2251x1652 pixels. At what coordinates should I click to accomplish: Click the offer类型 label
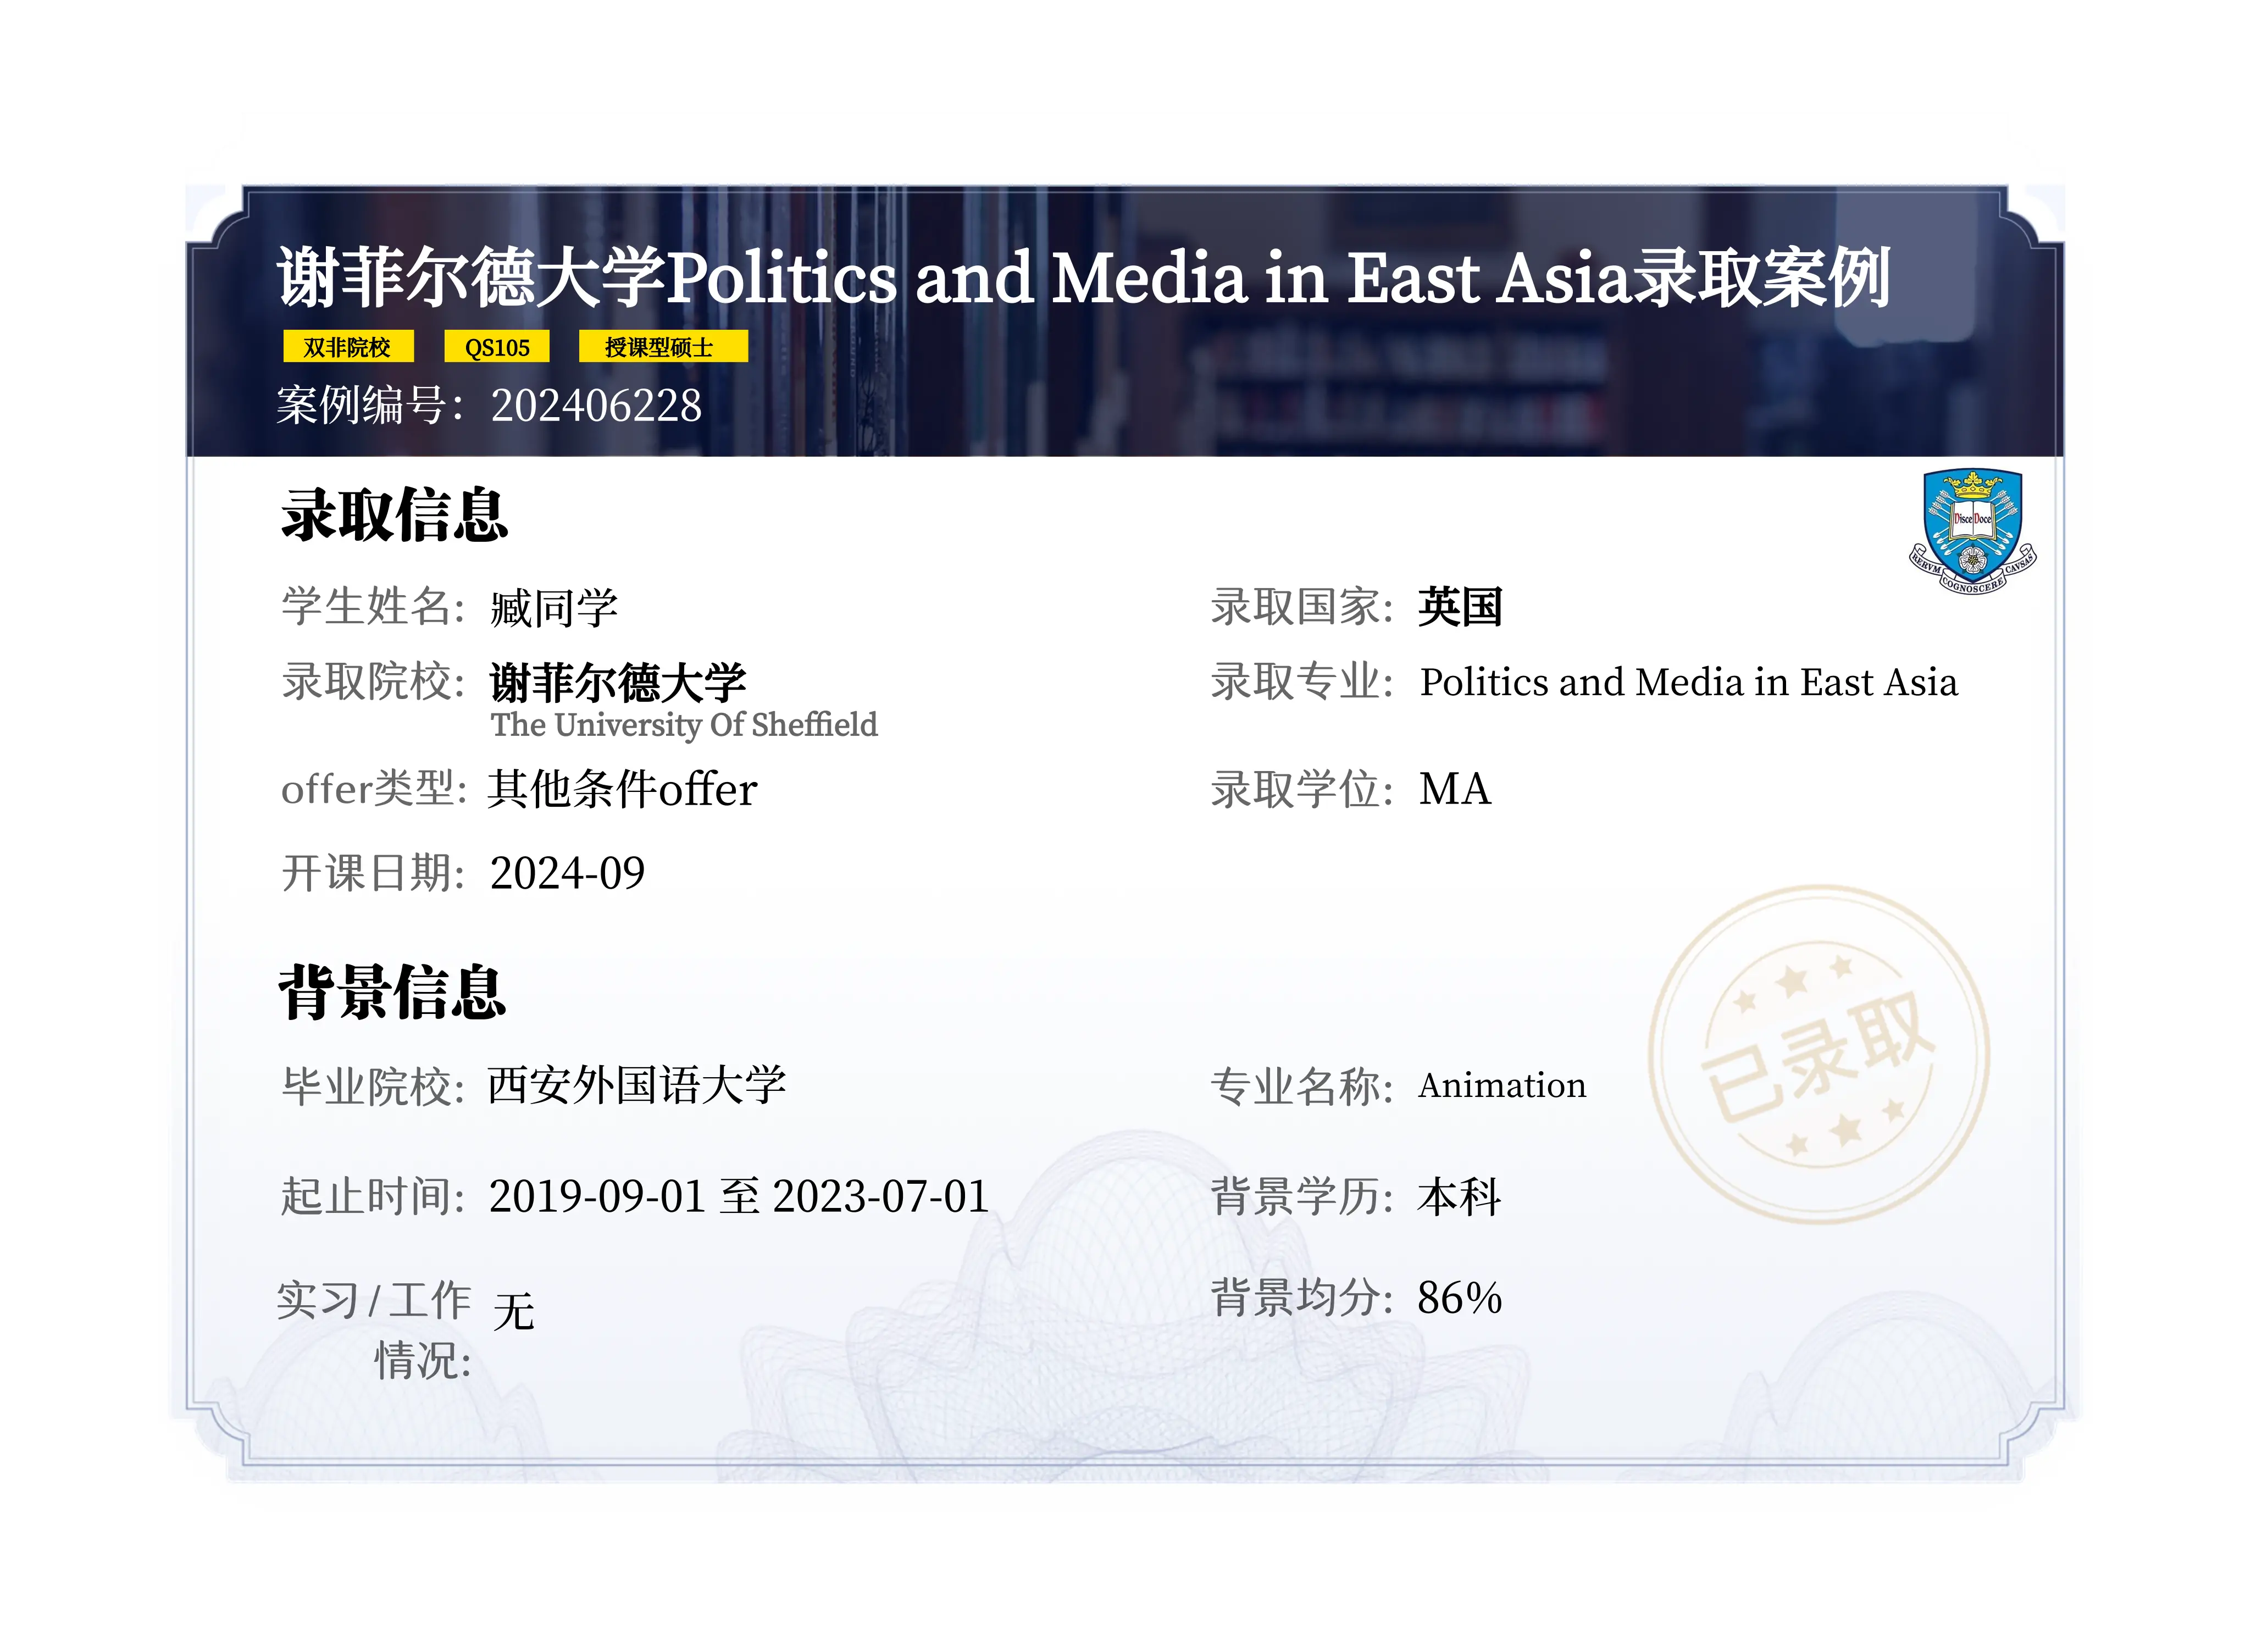(374, 790)
